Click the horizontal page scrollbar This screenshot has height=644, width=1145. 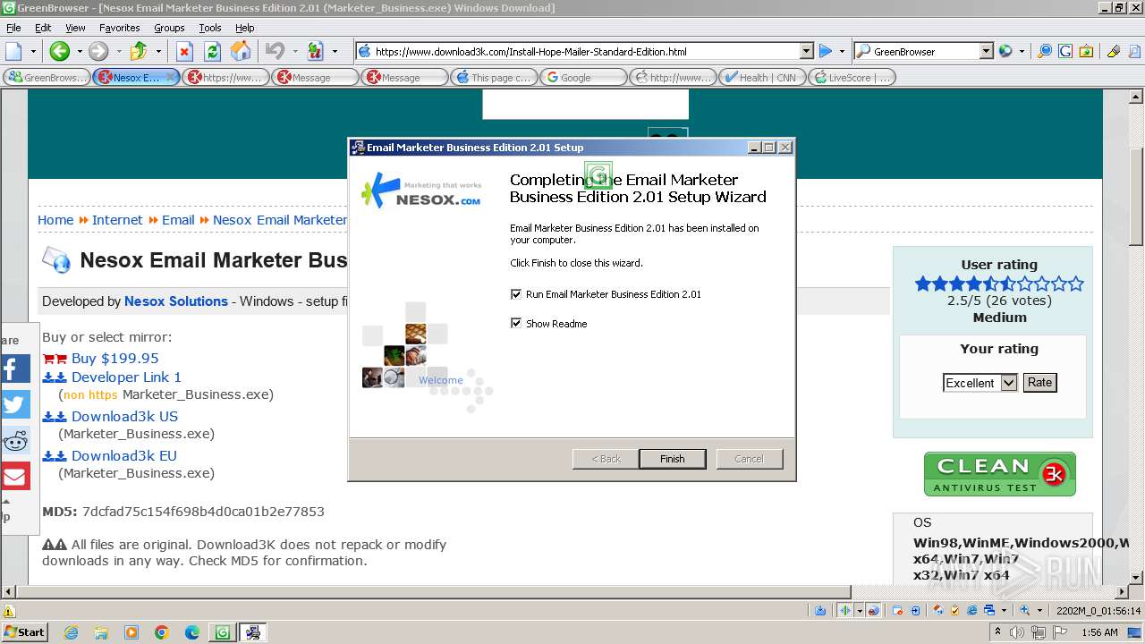[x=433, y=591]
